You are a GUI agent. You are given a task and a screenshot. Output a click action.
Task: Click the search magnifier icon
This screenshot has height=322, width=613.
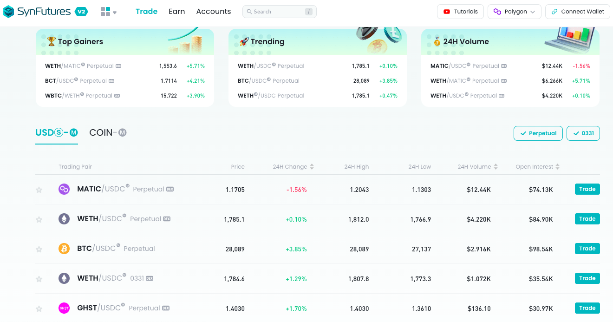coord(249,12)
